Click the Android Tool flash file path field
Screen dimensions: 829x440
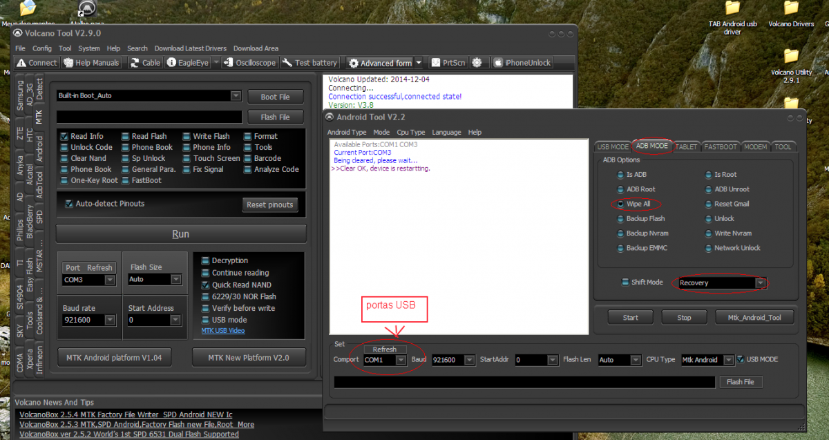524,382
